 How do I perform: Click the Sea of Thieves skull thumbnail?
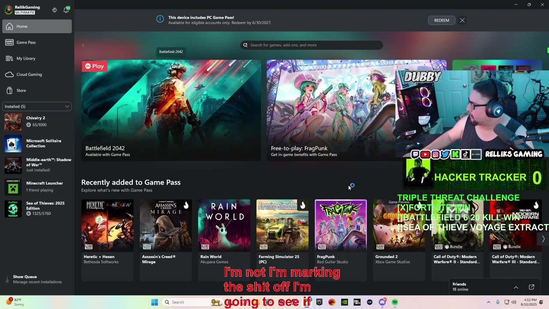click(13, 209)
